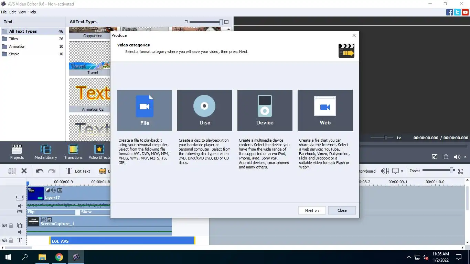Select the Cappuccino text preset
The image size is (470, 264).
click(x=90, y=33)
